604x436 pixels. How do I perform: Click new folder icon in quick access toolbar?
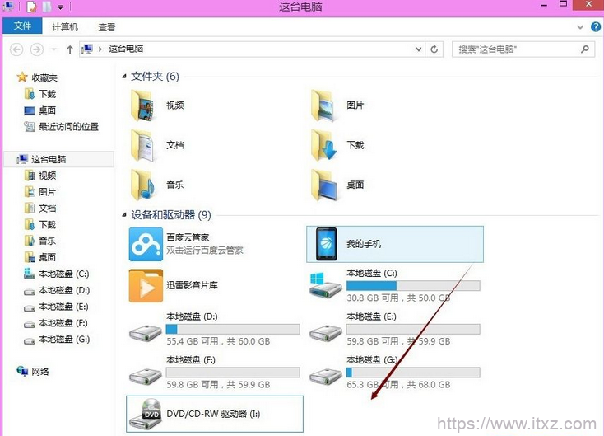(x=47, y=7)
